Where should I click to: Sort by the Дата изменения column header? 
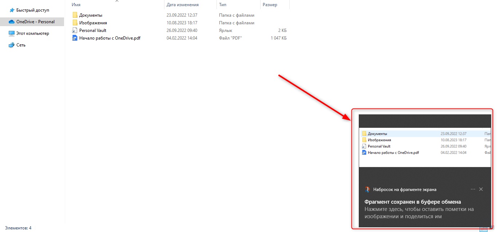click(x=182, y=5)
